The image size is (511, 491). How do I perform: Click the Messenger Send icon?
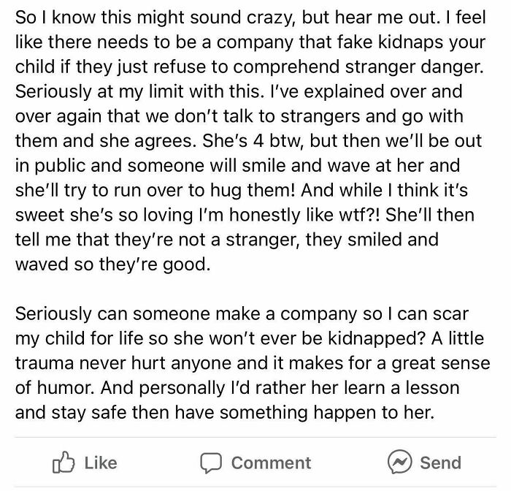pyautogui.click(x=399, y=463)
